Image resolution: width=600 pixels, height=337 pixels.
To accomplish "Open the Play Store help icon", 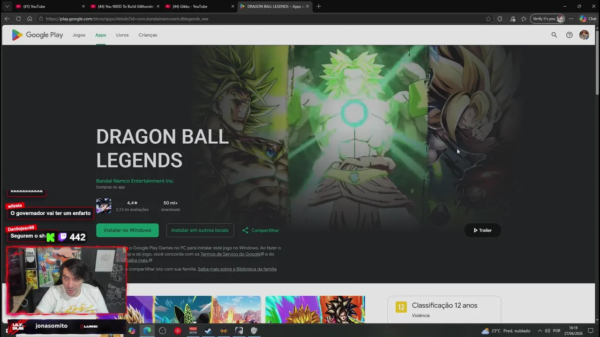I will (569, 35).
